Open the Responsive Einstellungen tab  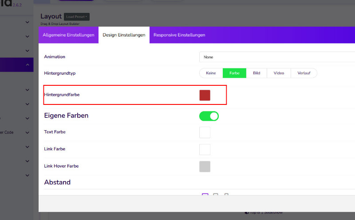point(179,35)
